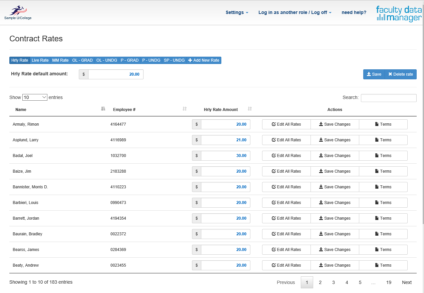Open the OL - GRAD rate tab
The width and height of the screenshot is (424, 293).
click(x=82, y=60)
